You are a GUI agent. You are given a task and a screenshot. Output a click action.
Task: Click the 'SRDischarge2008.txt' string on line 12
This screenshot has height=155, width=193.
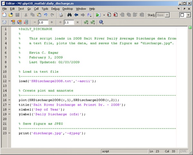(51, 81)
